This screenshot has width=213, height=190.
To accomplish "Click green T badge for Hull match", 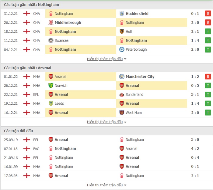I will [x=208, y=32].
